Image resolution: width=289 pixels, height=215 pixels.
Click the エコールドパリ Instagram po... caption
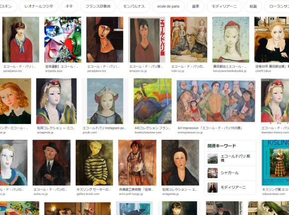coord(104,128)
